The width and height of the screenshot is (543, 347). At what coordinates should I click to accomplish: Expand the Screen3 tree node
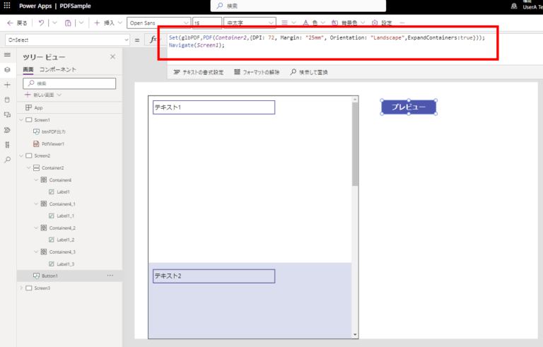pos(21,288)
